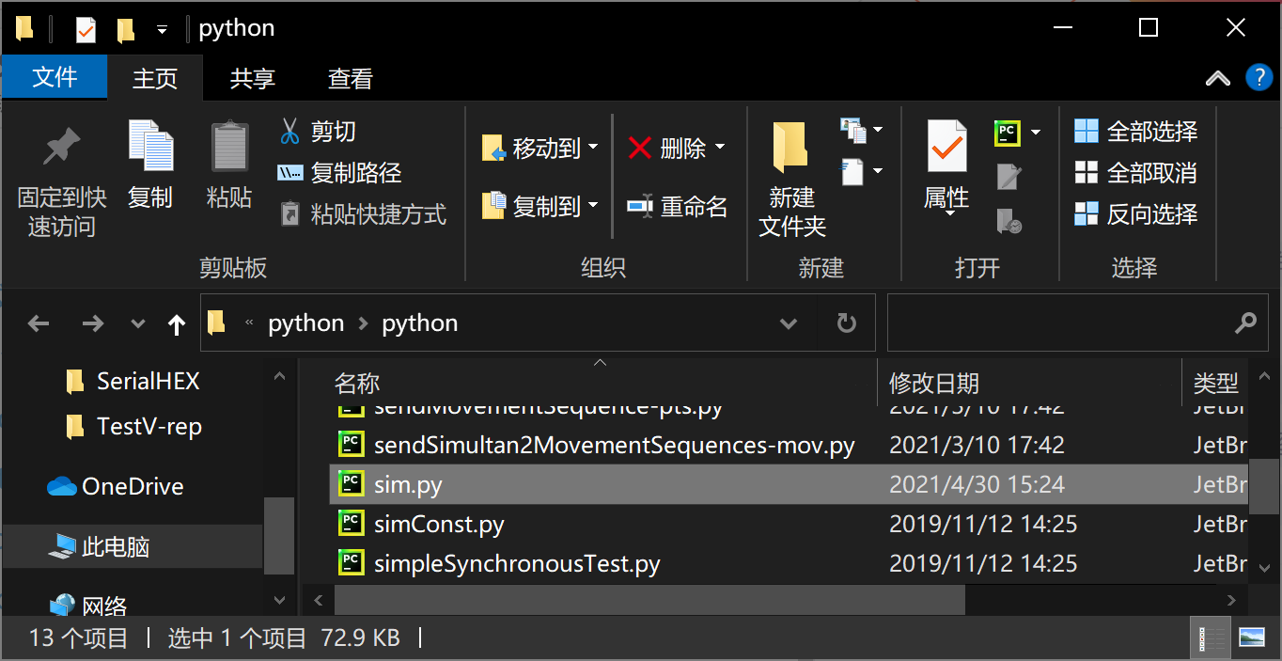Switch to the 查看 ribbon tab
This screenshot has height=661, width=1282.
350,78
